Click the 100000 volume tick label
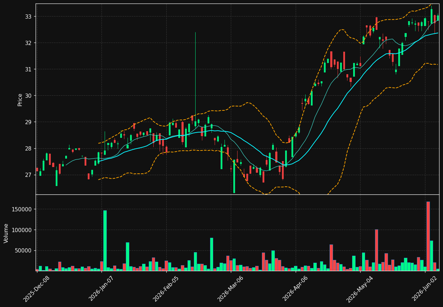This screenshot has width=443, height=307. click(22, 230)
